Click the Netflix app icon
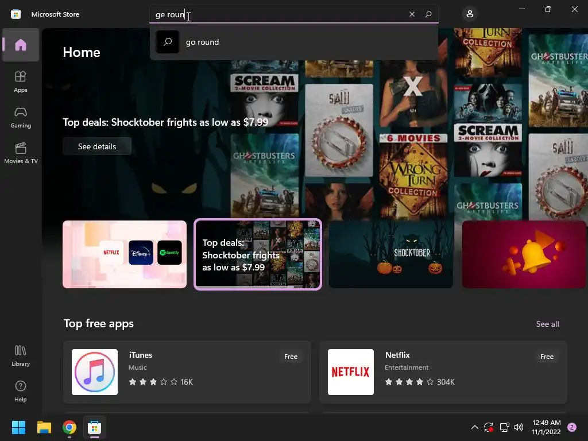Image resolution: width=588 pixels, height=441 pixels. tap(351, 372)
